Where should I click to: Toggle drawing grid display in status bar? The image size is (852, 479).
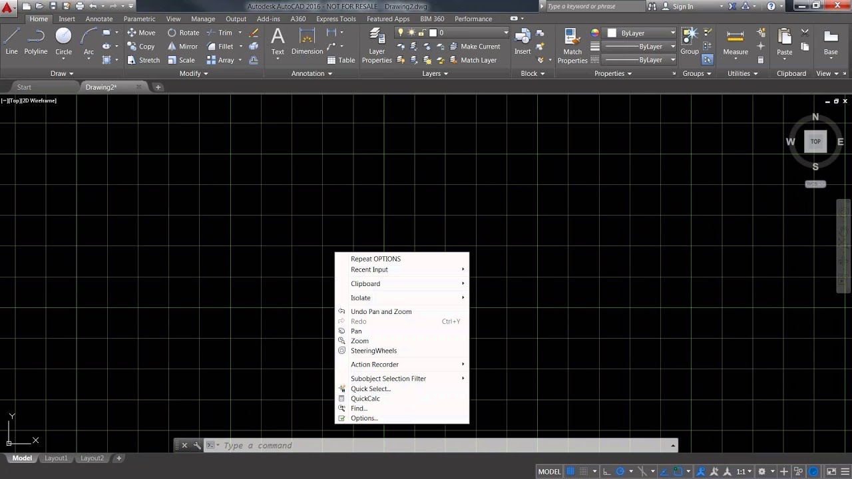[x=570, y=472]
